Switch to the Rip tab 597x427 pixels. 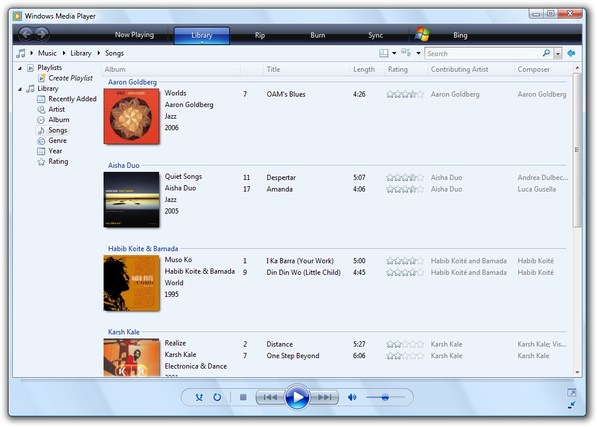(x=260, y=35)
